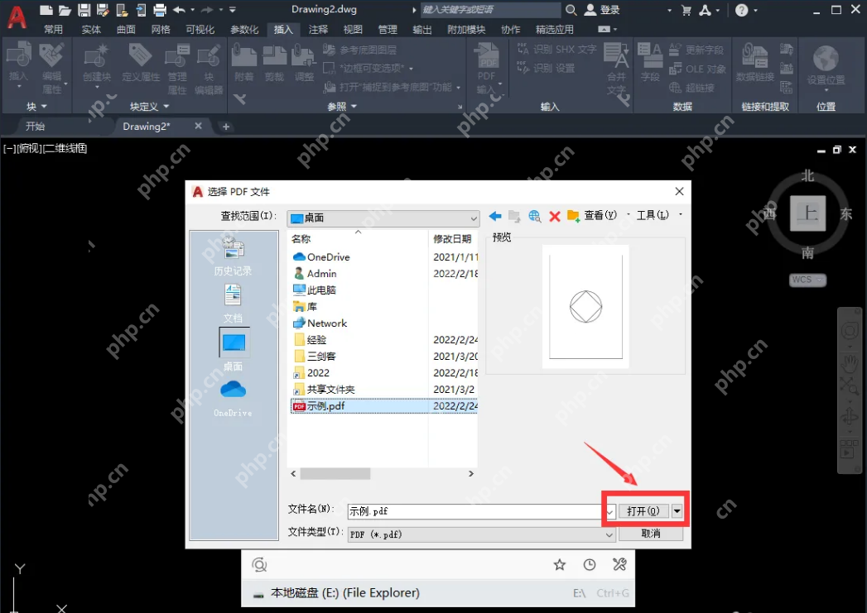This screenshot has height=613, width=867.
Task: Select the 共享文件夹 shortcut
Action: (x=324, y=390)
